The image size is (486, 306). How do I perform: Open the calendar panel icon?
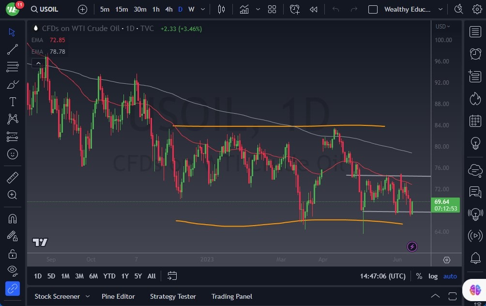tap(475, 121)
